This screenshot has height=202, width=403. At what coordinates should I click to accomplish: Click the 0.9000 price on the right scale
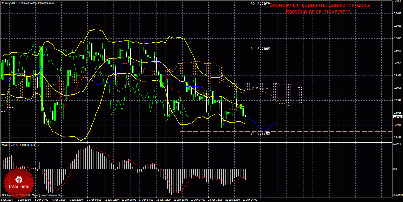point(397,51)
